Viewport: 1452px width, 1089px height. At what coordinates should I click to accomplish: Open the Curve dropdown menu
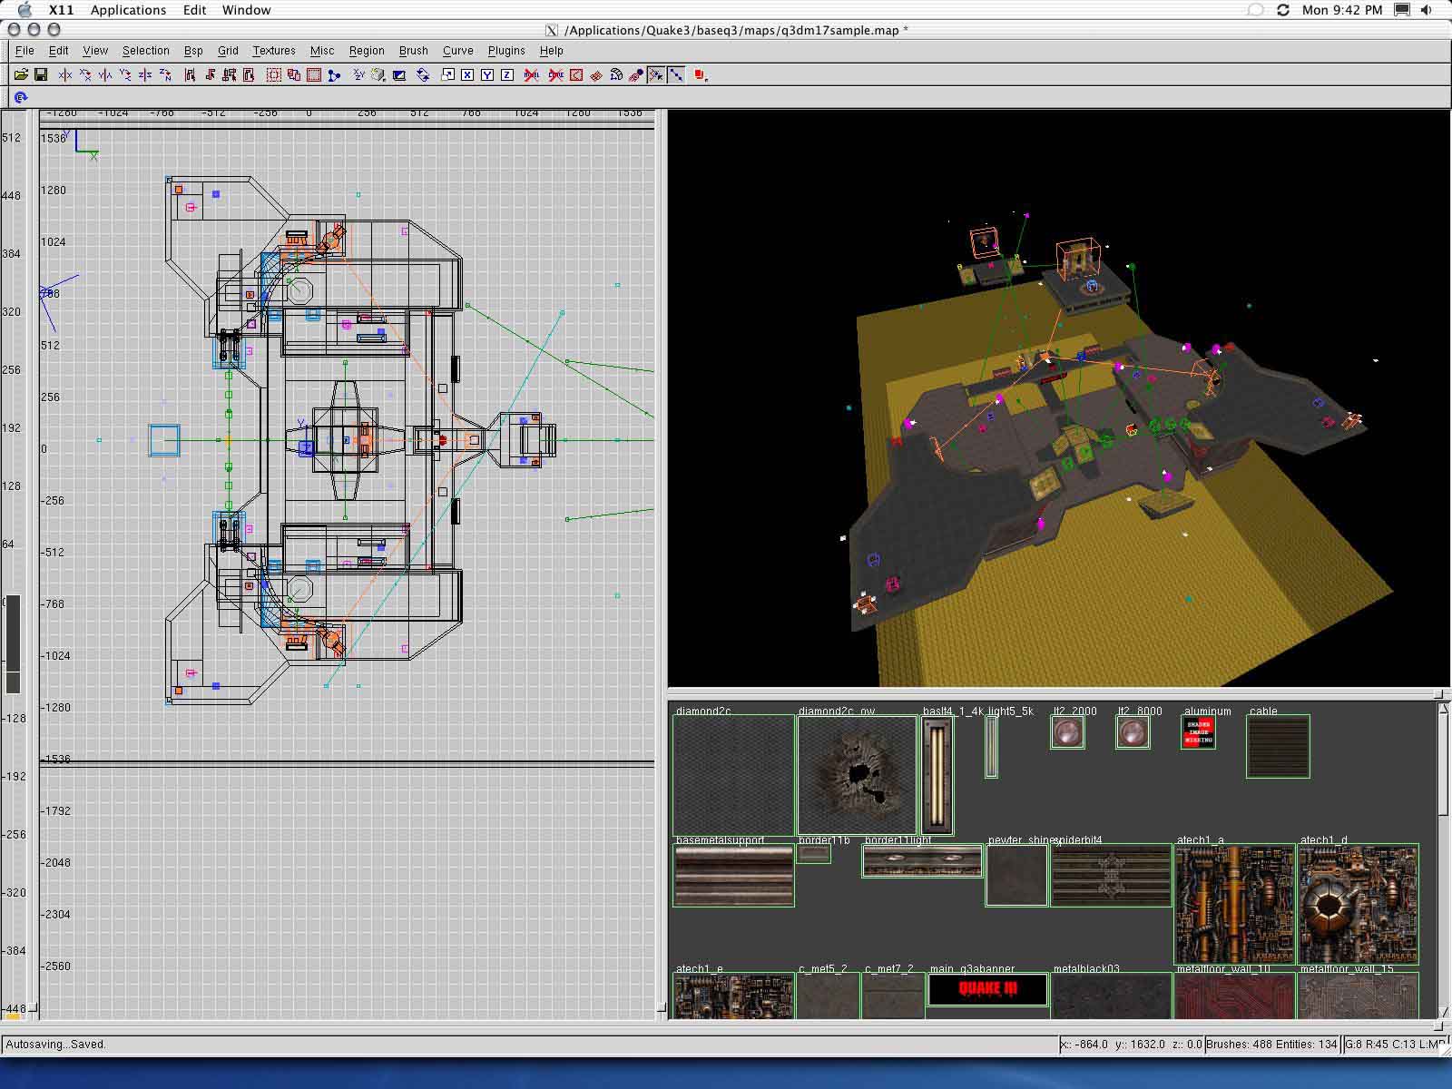[x=457, y=51]
